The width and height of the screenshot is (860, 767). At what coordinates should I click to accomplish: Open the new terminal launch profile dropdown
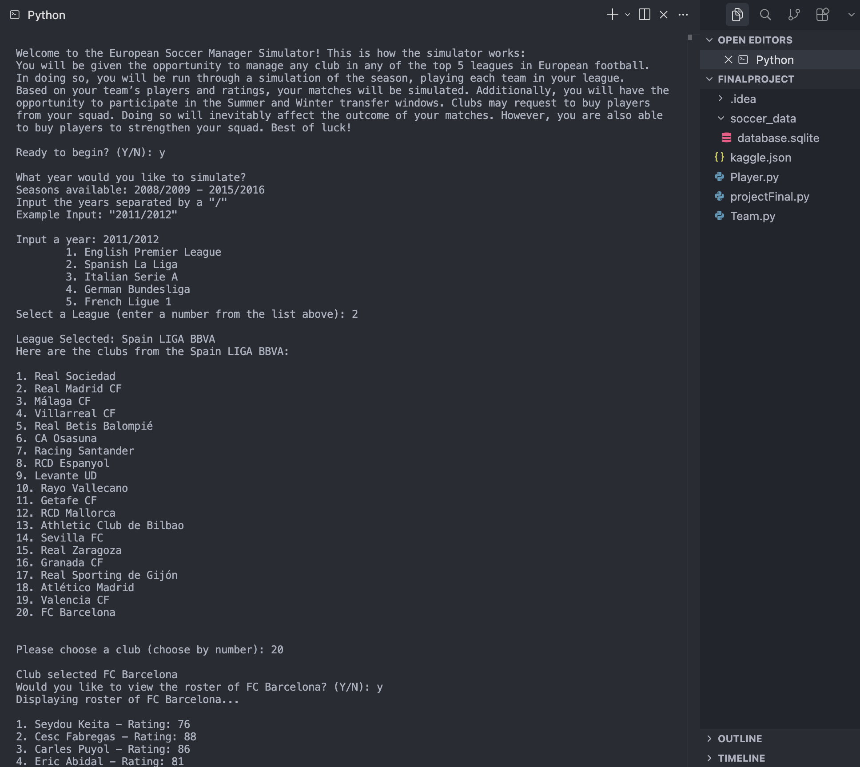tap(627, 15)
